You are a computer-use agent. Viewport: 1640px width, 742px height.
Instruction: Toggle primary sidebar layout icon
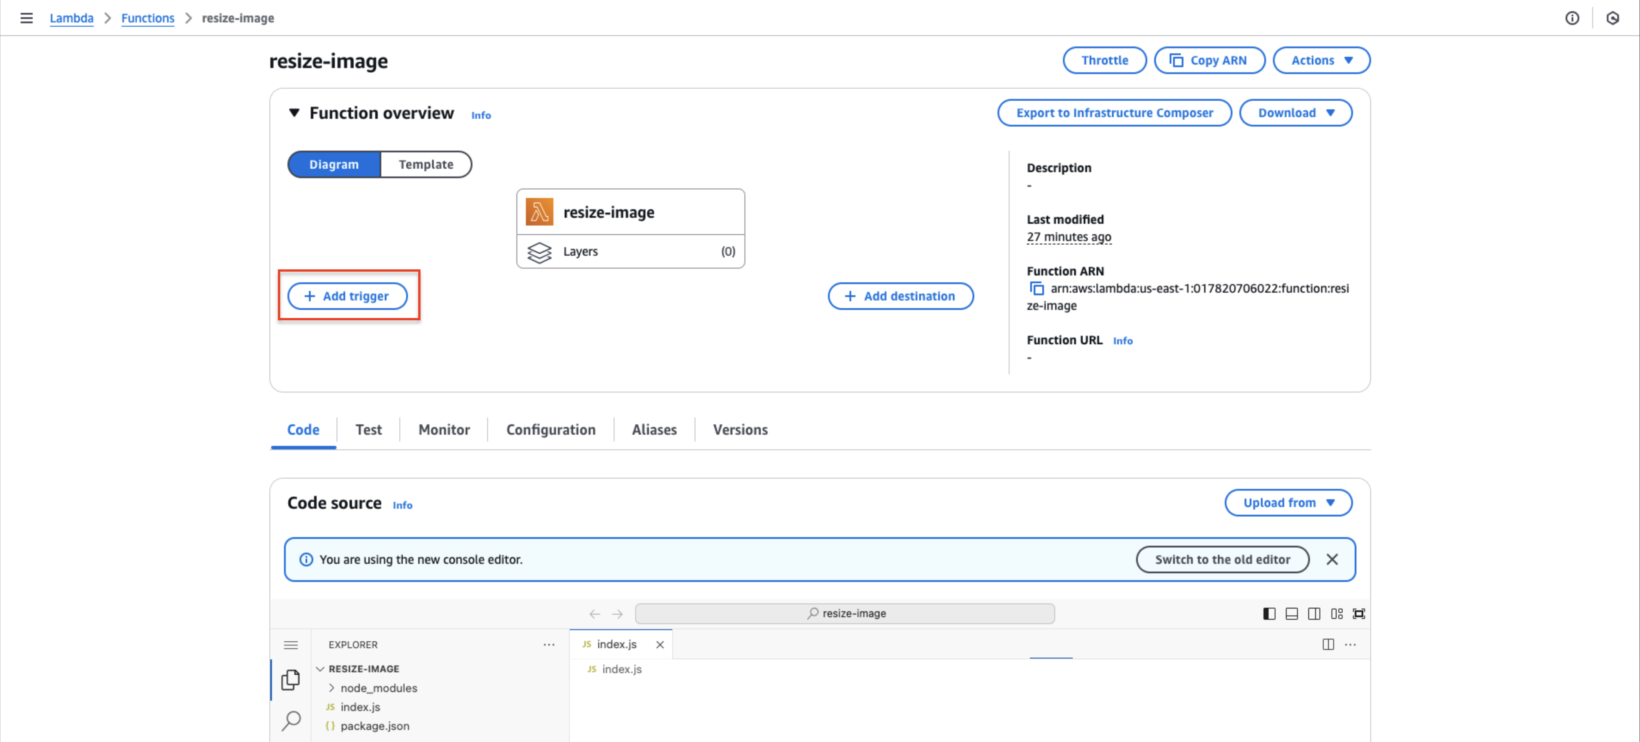coord(1269,613)
